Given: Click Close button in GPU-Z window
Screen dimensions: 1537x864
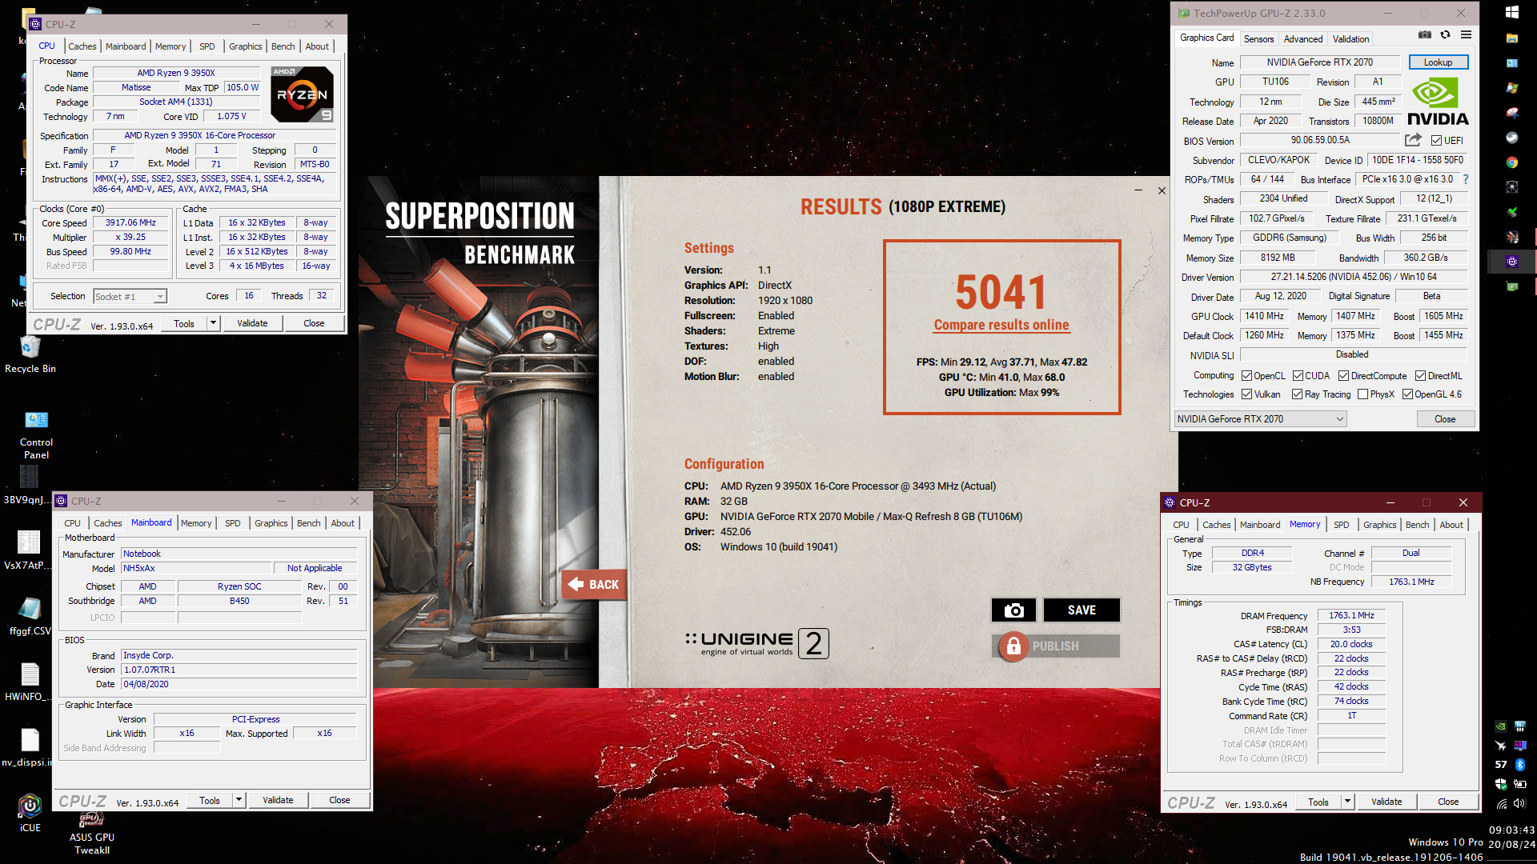Looking at the screenshot, I should [x=1445, y=419].
